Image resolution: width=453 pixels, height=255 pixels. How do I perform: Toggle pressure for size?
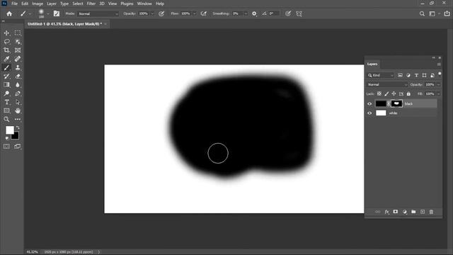coord(288,13)
